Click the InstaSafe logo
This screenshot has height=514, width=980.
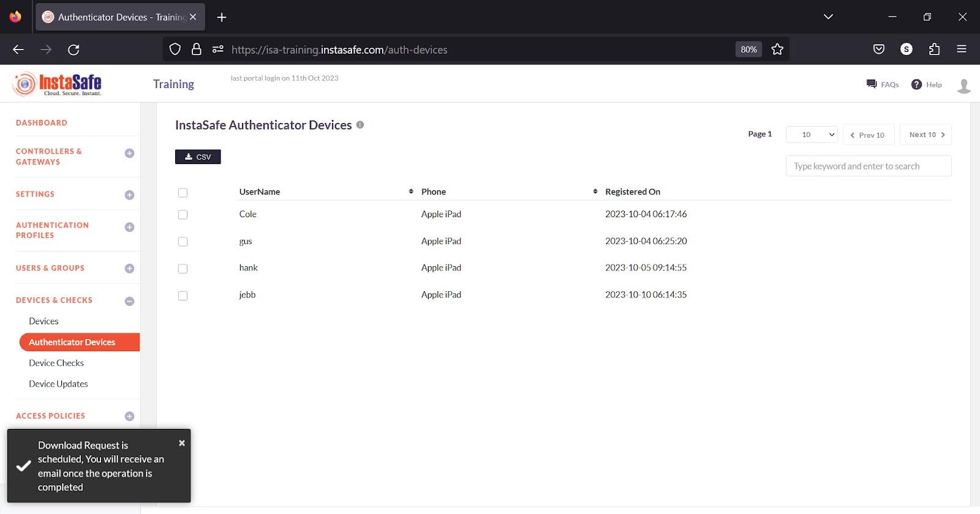(57, 84)
